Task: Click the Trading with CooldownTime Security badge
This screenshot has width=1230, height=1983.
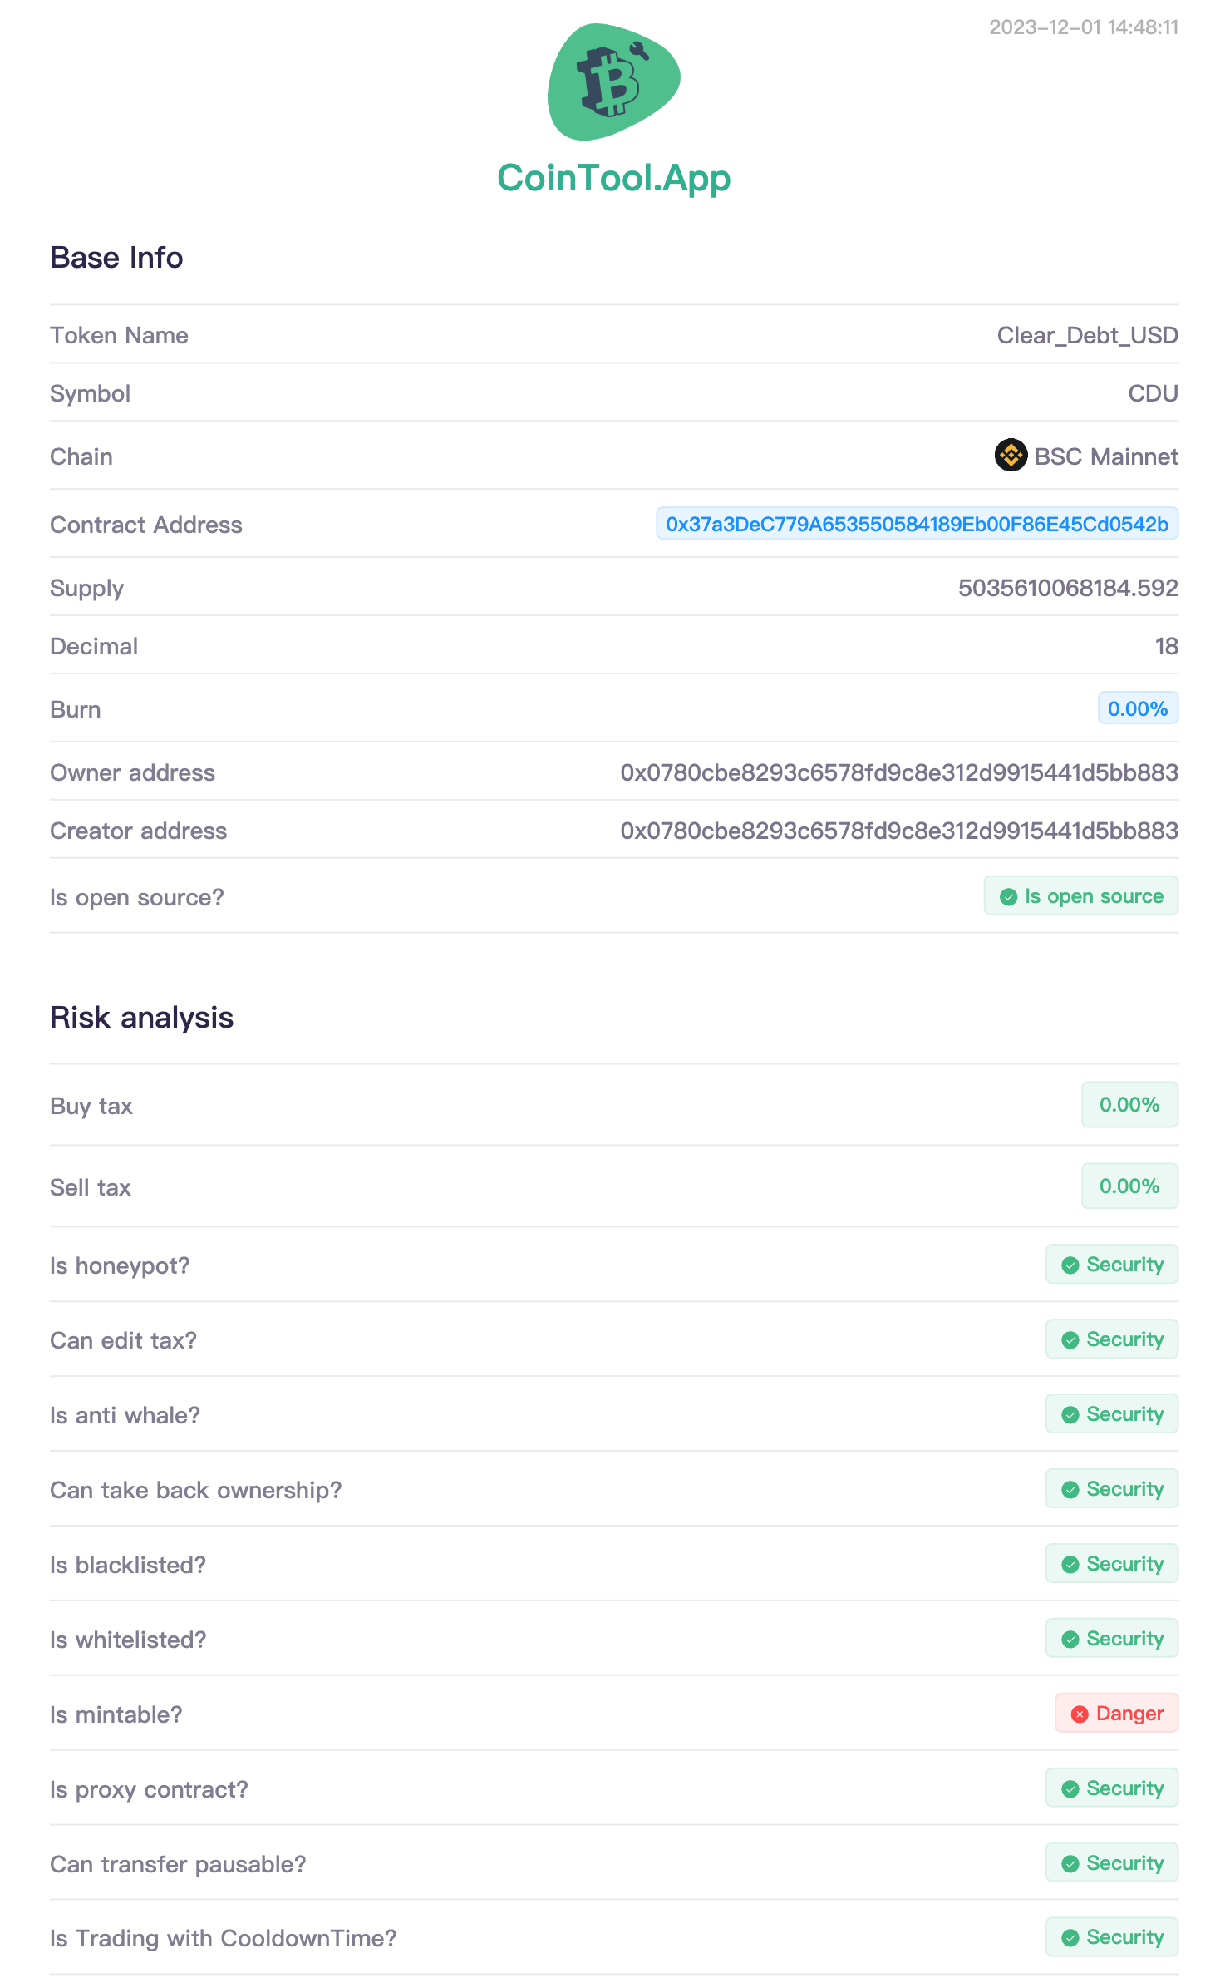Action: click(x=1112, y=1937)
